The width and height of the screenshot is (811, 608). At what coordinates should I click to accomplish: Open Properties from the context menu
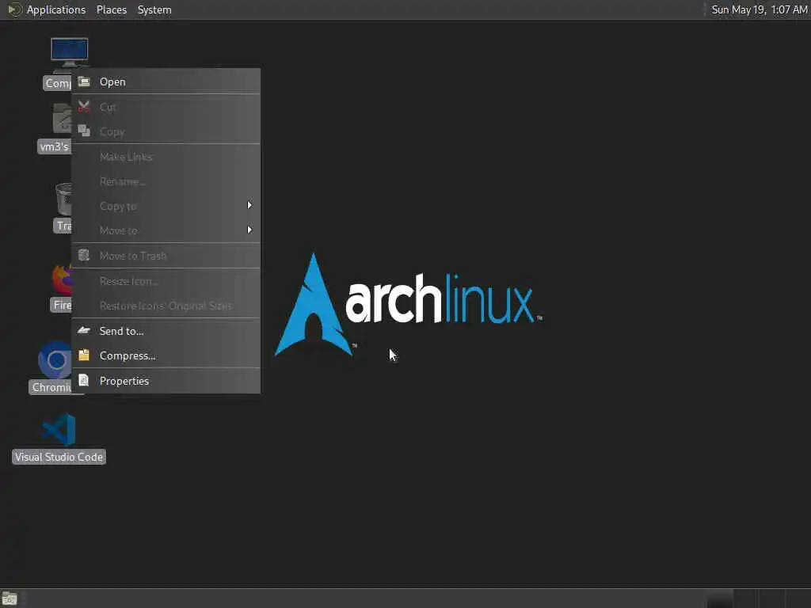point(166,381)
